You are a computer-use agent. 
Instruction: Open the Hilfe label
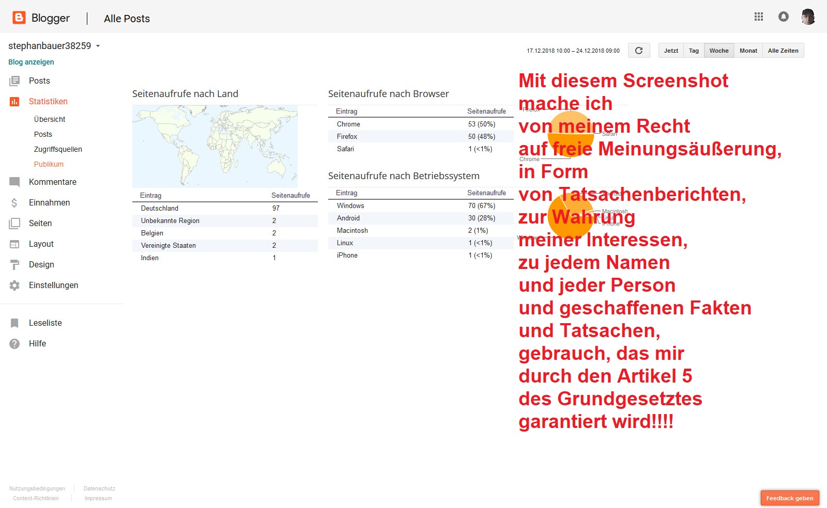pos(37,344)
